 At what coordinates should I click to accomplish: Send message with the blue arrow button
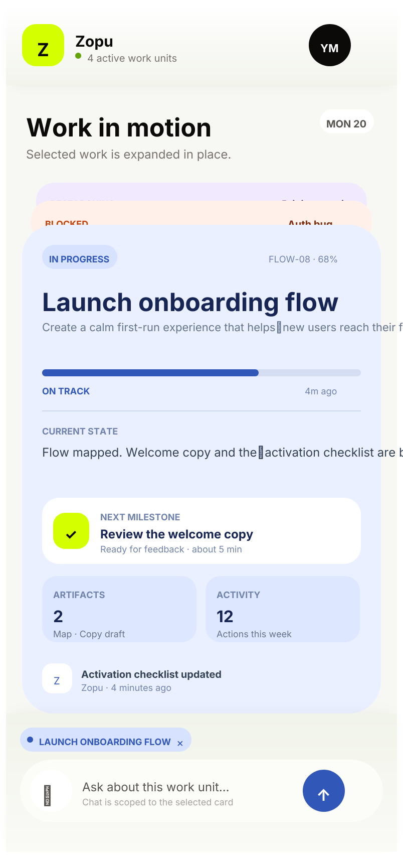[324, 791]
